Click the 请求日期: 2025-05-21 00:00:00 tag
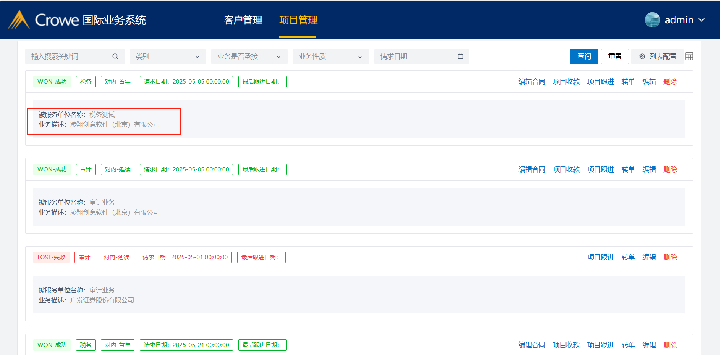The height and width of the screenshot is (355, 720). pyautogui.click(x=186, y=345)
